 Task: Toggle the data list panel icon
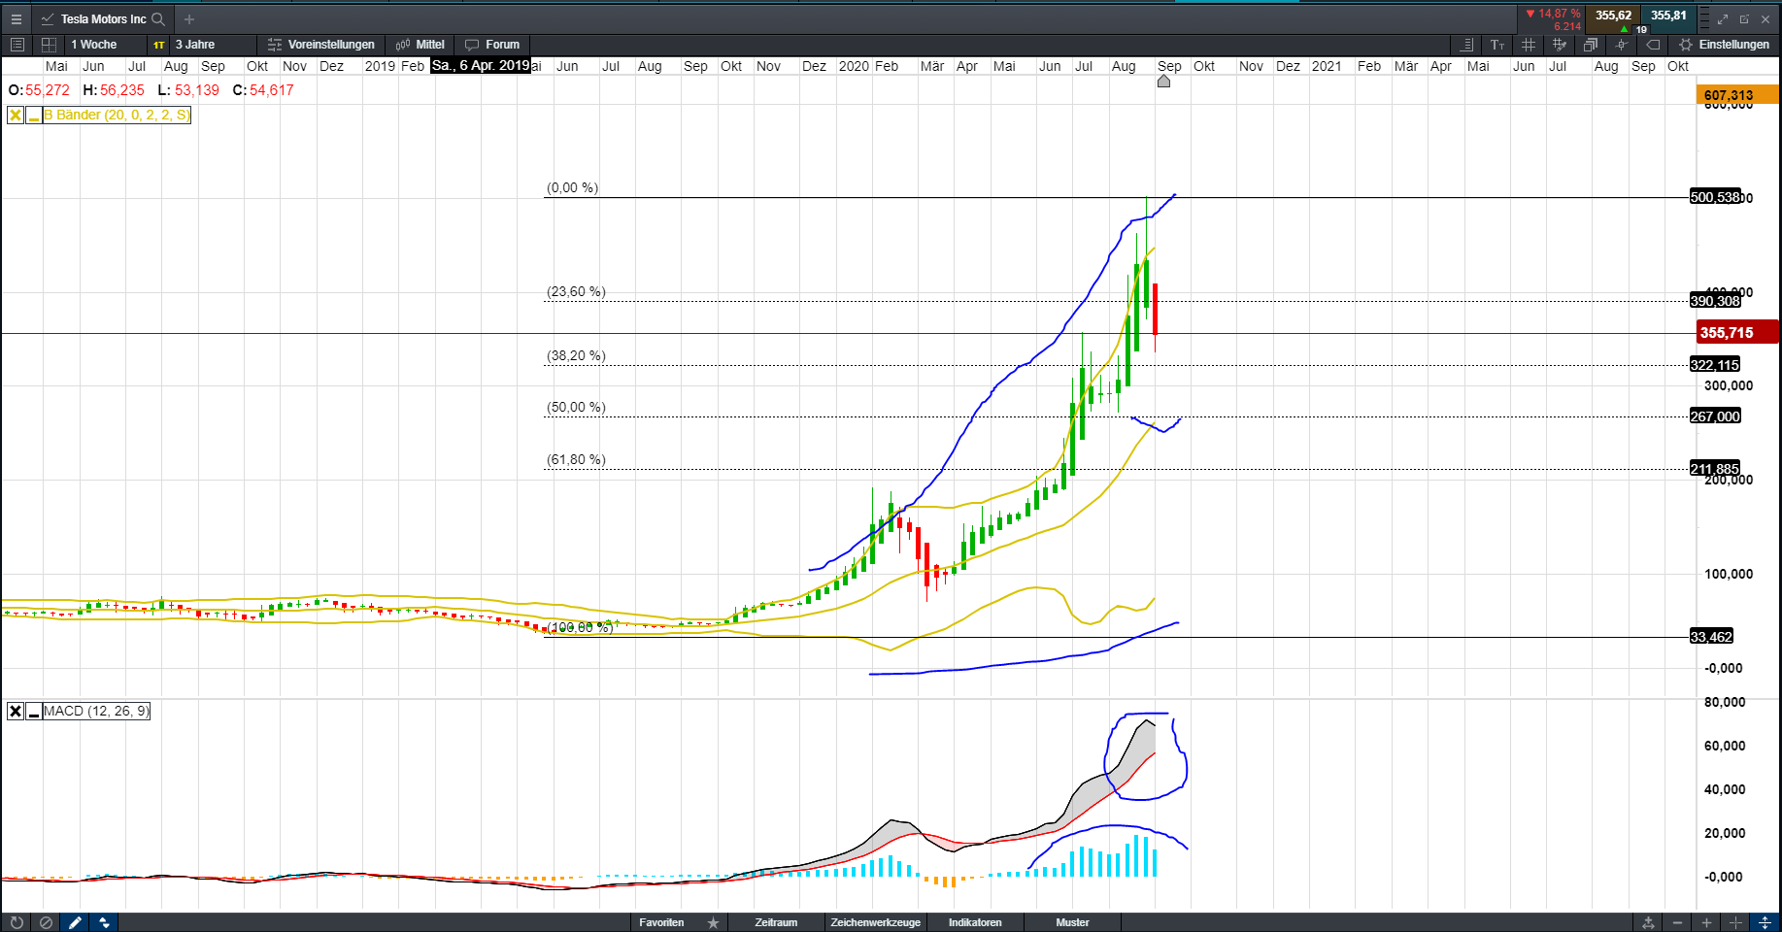click(x=1467, y=45)
